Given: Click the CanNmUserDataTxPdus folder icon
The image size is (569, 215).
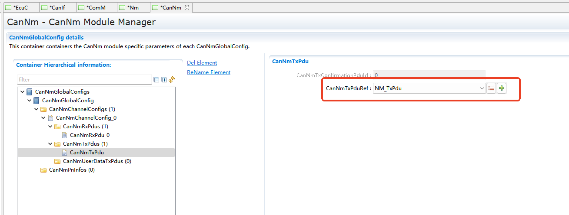Looking at the screenshot, I should click(57, 161).
